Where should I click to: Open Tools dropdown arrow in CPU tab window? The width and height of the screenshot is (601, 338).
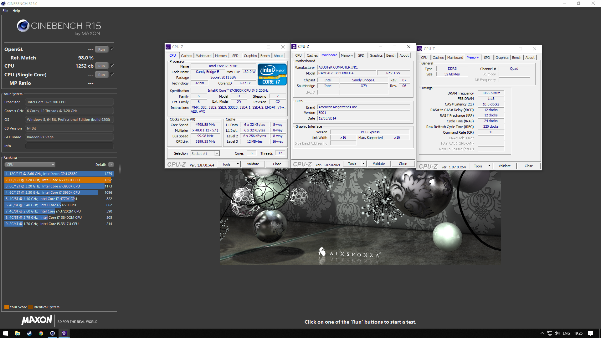tap(238, 164)
